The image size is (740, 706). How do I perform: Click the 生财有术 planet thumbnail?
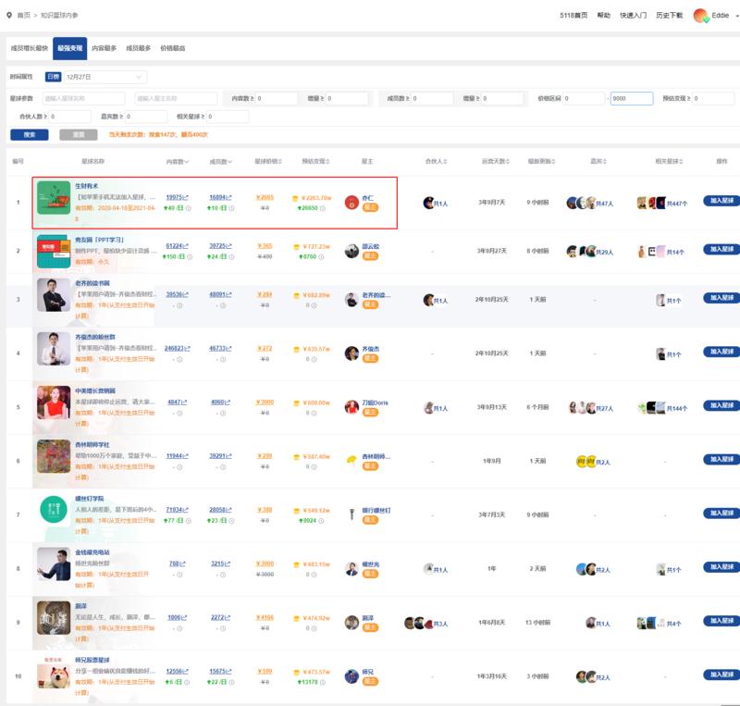tap(53, 202)
